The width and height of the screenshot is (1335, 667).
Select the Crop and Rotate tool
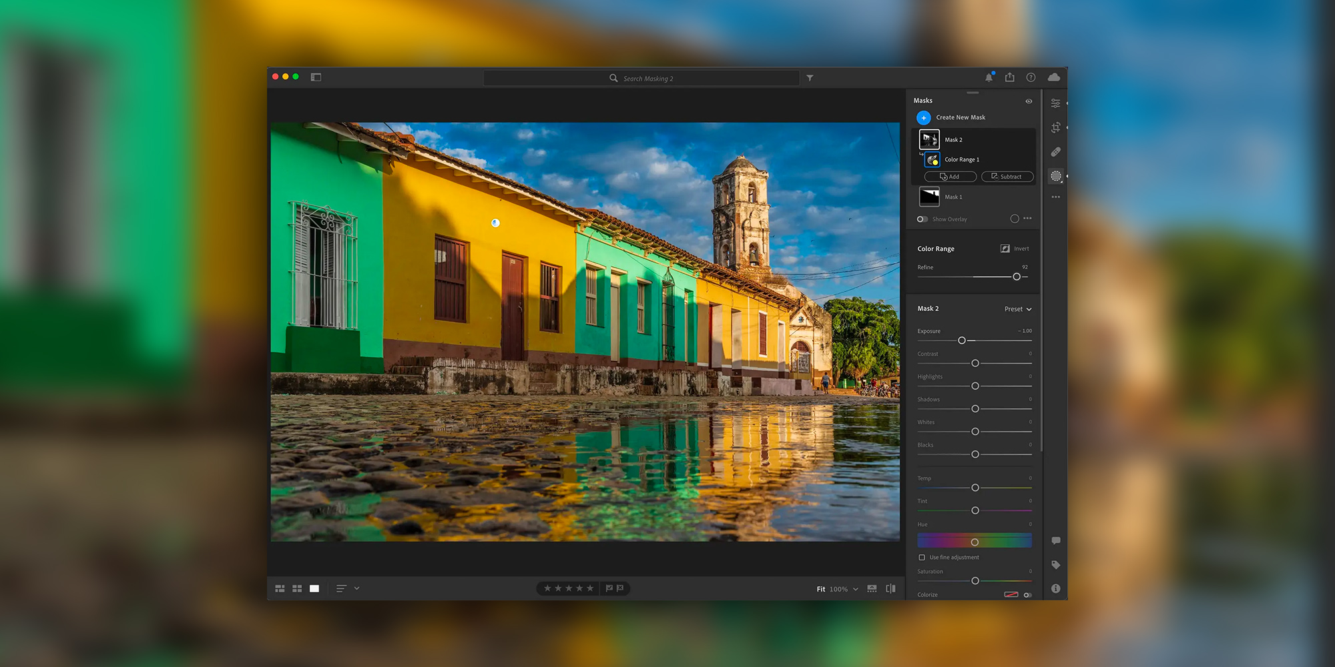click(x=1055, y=127)
